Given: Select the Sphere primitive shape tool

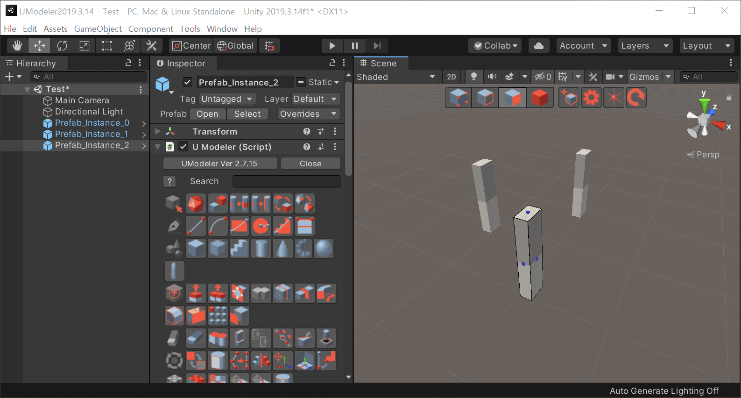Looking at the screenshot, I should [x=324, y=249].
